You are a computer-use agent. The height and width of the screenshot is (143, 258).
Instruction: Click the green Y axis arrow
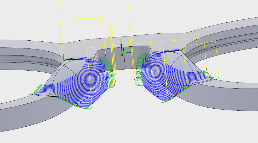click(x=128, y=52)
